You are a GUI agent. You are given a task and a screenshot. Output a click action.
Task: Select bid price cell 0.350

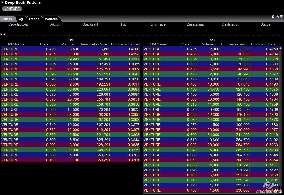point(51,115)
